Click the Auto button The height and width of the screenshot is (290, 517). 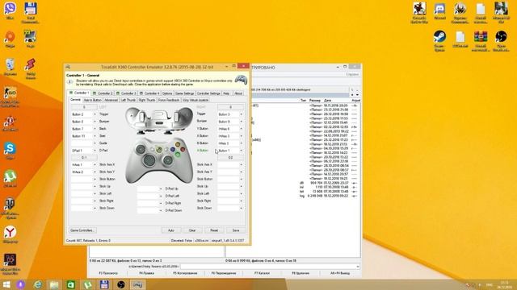pos(170,230)
